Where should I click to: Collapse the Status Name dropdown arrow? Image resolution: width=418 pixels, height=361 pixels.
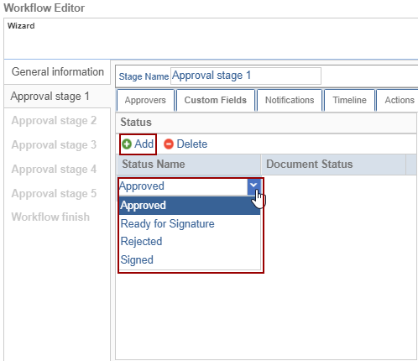[x=253, y=186]
